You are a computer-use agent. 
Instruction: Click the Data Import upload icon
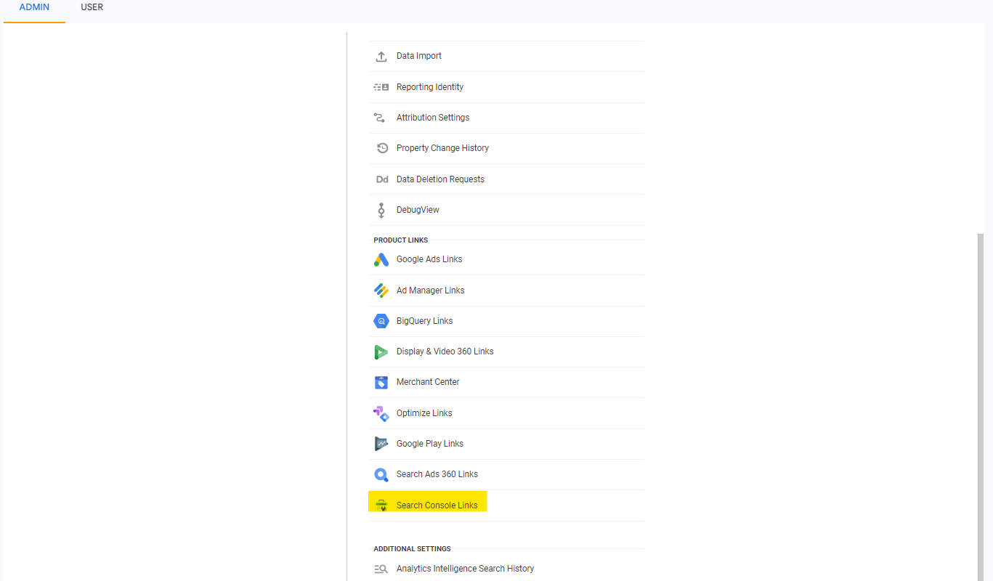(381, 57)
